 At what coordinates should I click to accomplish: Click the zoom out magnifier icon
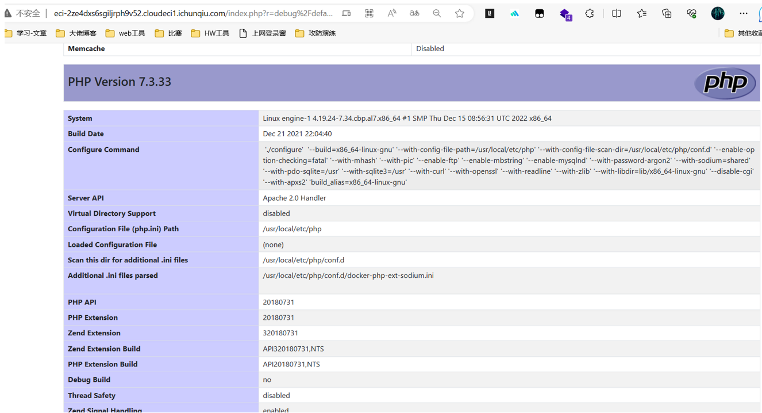(437, 13)
